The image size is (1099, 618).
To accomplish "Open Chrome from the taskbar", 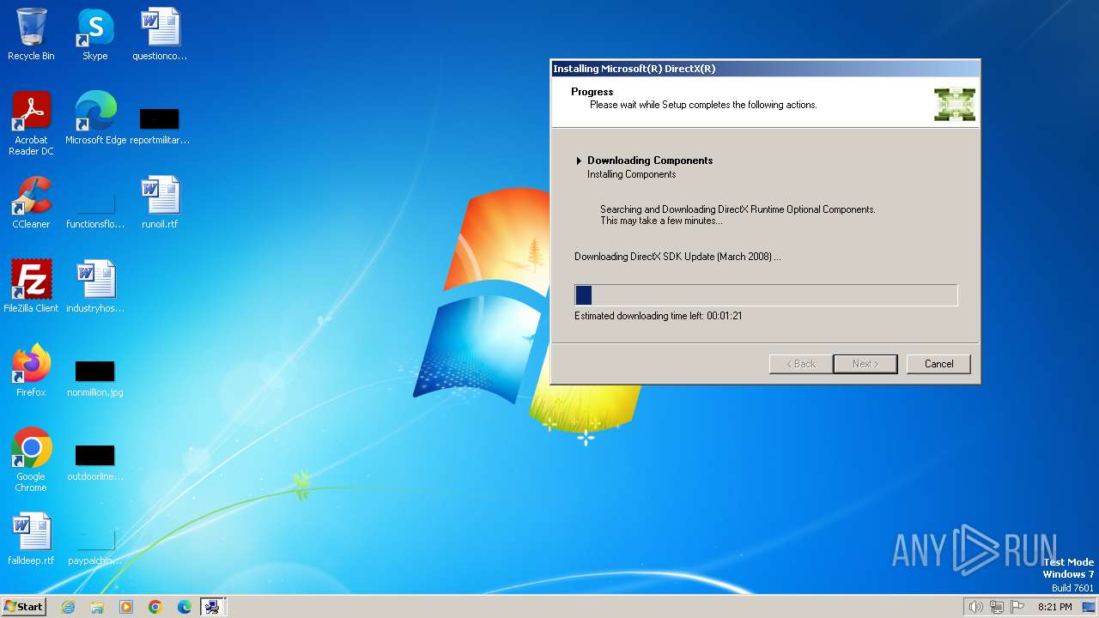I will pyautogui.click(x=155, y=607).
